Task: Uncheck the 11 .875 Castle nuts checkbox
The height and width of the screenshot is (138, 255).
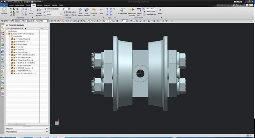Action: pos(12,65)
